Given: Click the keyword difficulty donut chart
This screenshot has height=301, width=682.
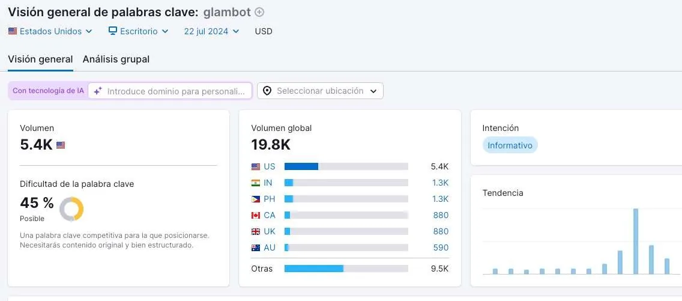Looking at the screenshot, I should click(x=71, y=209).
